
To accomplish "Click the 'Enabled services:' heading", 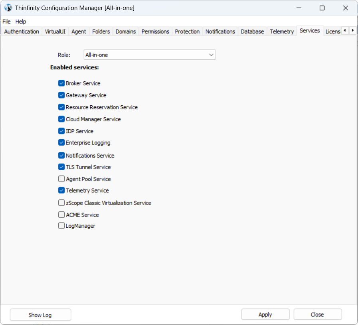I will (74, 67).
